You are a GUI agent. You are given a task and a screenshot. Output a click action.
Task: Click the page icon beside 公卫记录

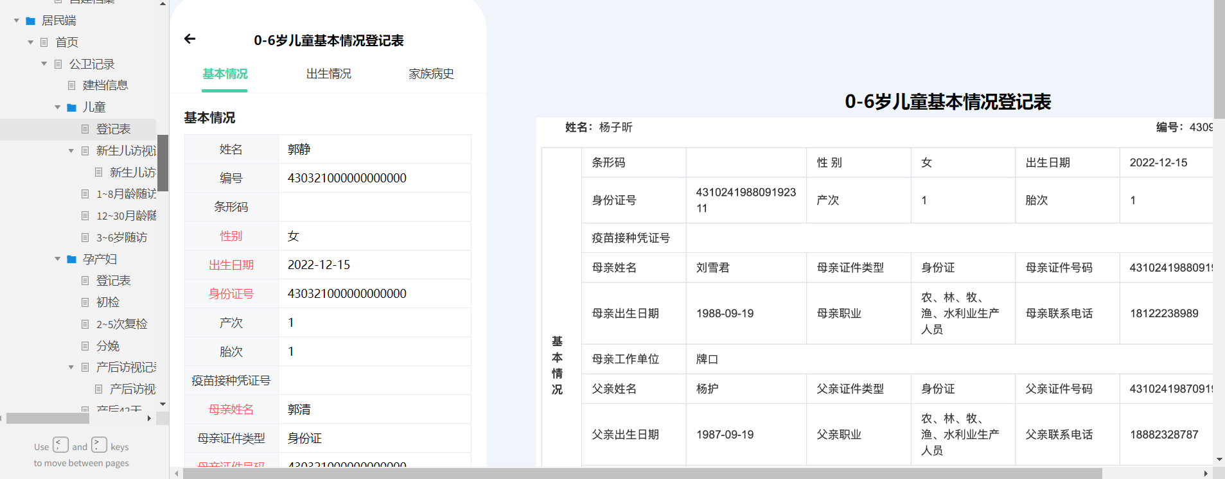58,64
